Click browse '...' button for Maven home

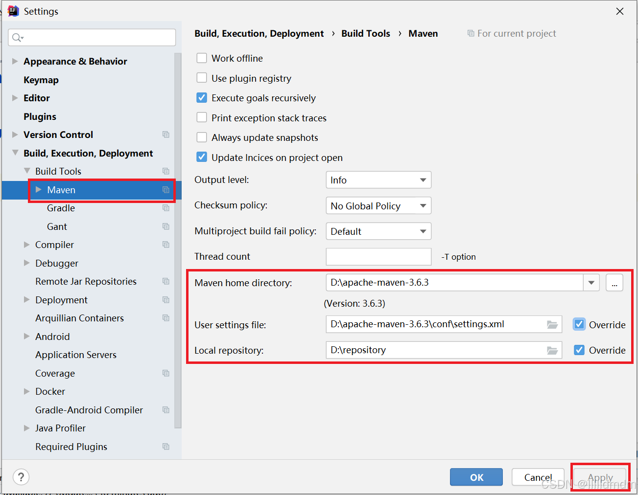point(614,283)
